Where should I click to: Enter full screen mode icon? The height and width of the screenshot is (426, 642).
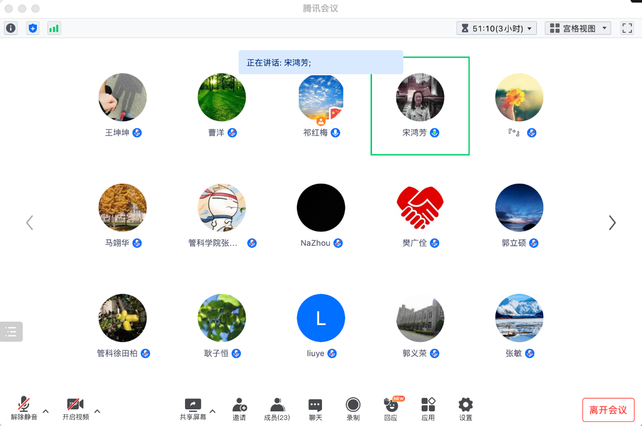627,28
